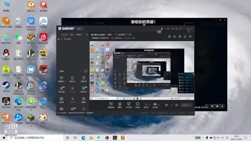Click the 修改 button beside the room title
This screenshot has height=141, width=251.
[x=109, y=34]
